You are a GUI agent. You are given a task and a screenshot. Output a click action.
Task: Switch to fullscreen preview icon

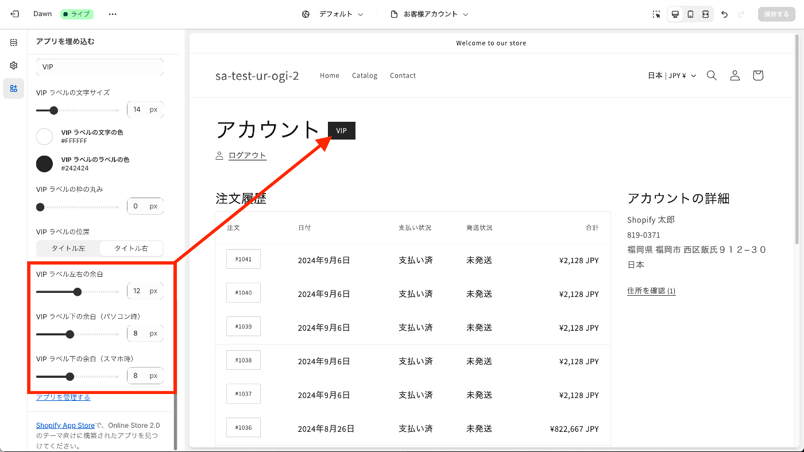(705, 14)
